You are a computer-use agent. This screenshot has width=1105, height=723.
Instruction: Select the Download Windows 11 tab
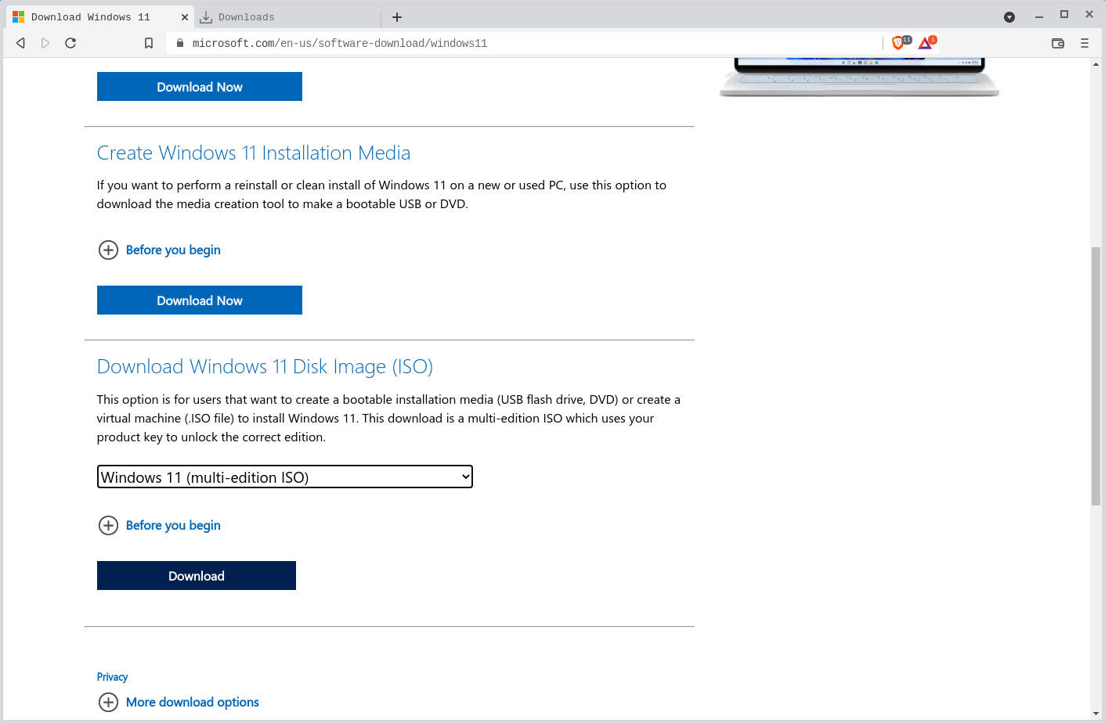coord(90,17)
